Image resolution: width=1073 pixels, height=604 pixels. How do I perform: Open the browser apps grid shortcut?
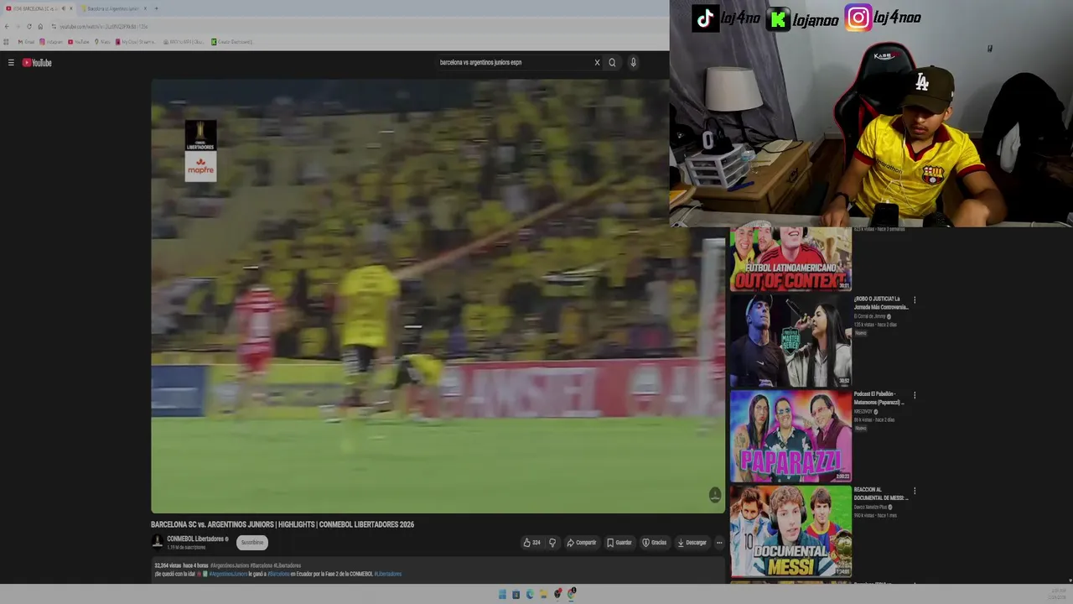coord(6,42)
